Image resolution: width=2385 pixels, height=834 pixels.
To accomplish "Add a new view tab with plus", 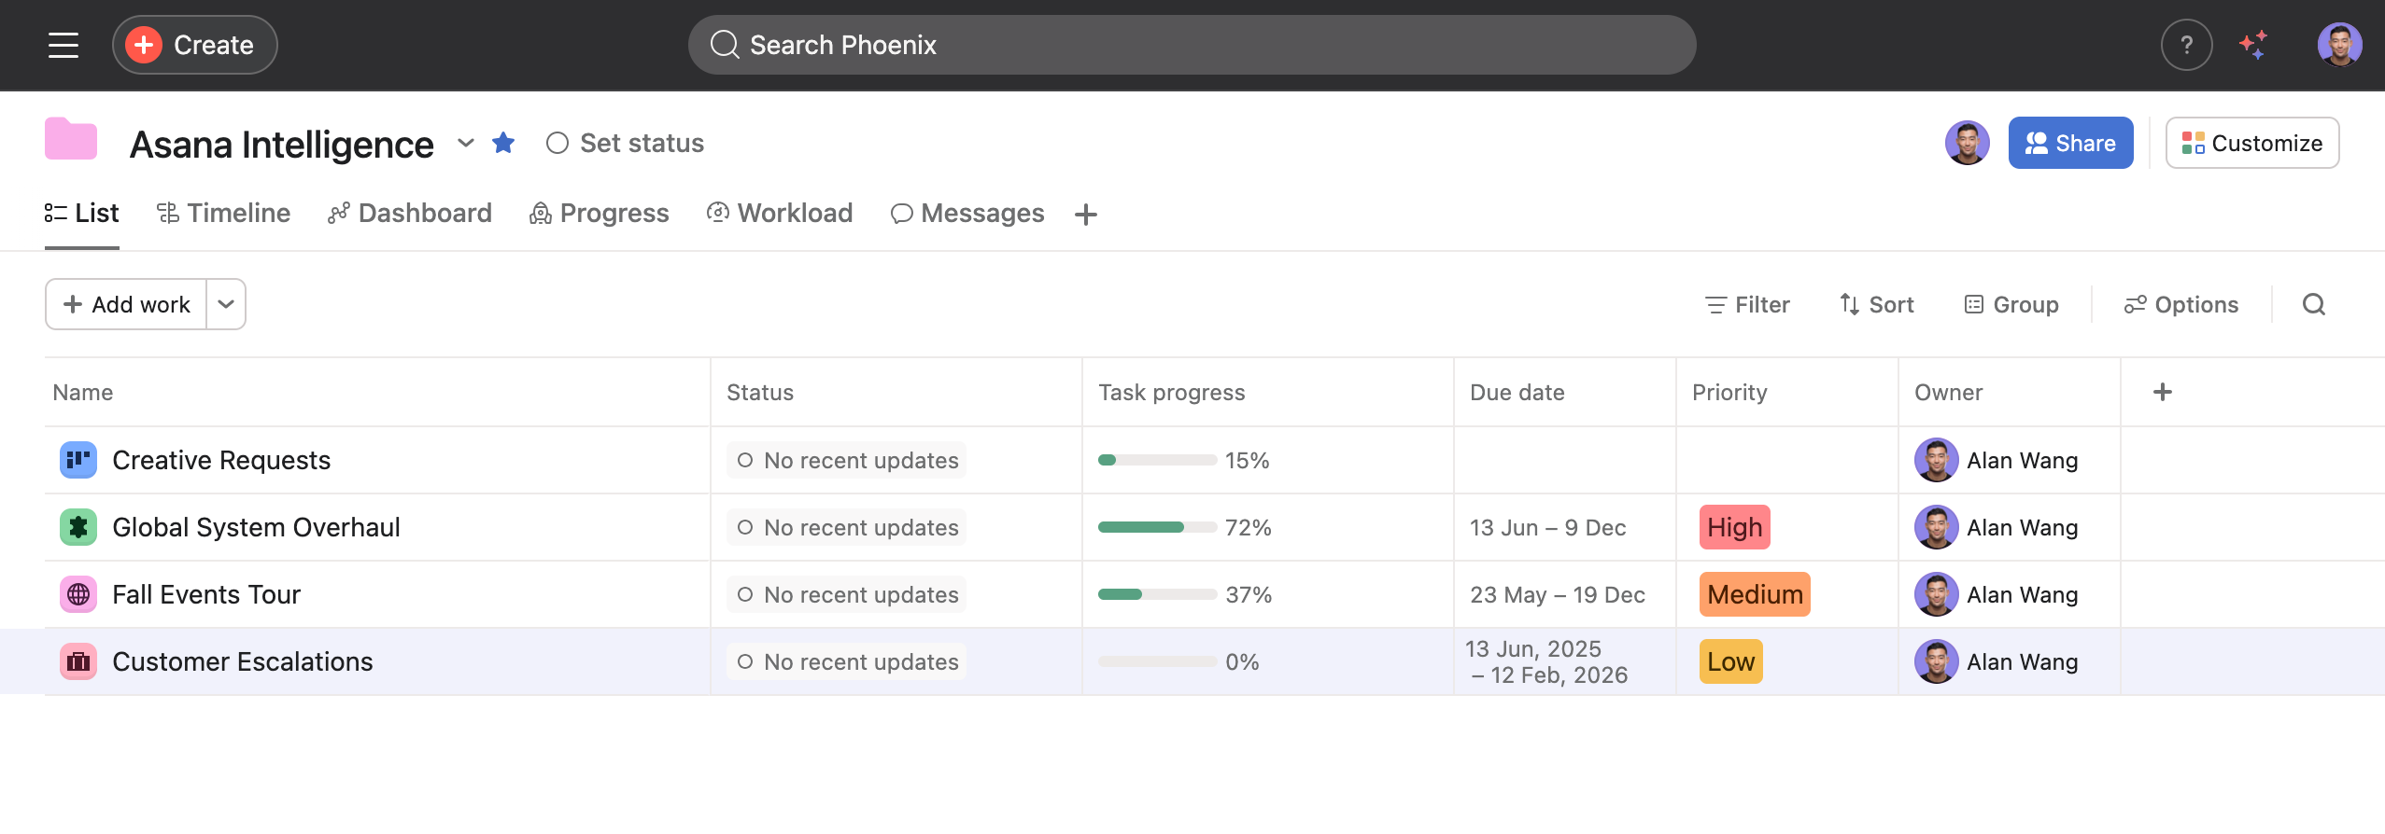I will pos(1085,215).
